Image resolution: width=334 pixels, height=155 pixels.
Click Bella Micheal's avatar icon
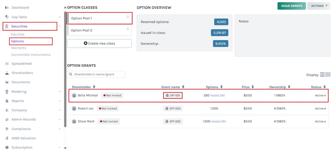coord(74,96)
